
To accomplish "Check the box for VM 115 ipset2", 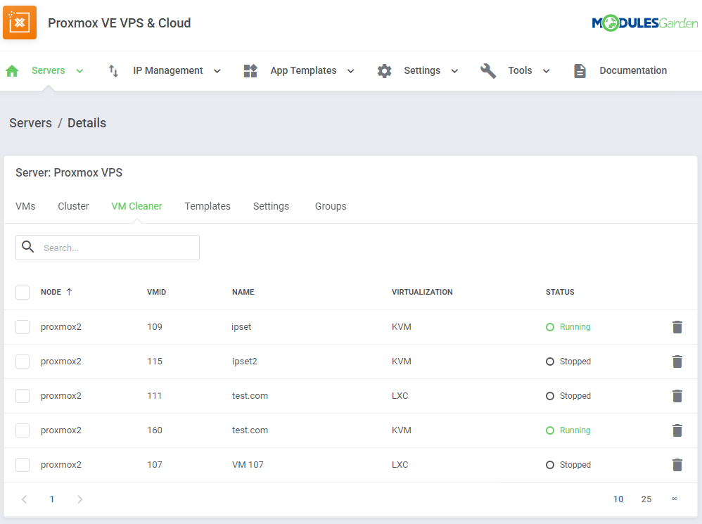I will click(23, 362).
